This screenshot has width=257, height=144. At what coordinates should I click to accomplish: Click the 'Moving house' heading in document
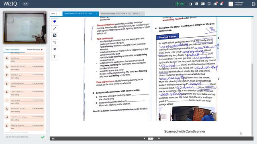(x=167, y=37)
